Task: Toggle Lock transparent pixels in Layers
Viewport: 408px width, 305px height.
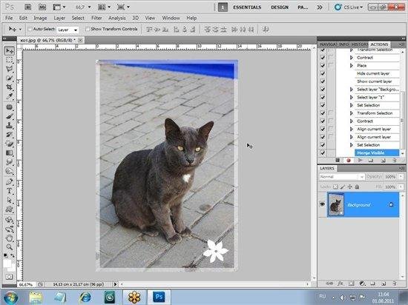Action: (335, 187)
